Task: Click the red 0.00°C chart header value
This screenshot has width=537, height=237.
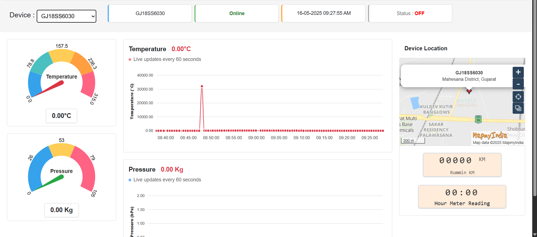Action: point(181,49)
